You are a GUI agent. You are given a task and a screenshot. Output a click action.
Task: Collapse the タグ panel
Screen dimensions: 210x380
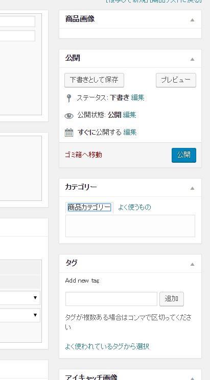(x=192, y=264)
